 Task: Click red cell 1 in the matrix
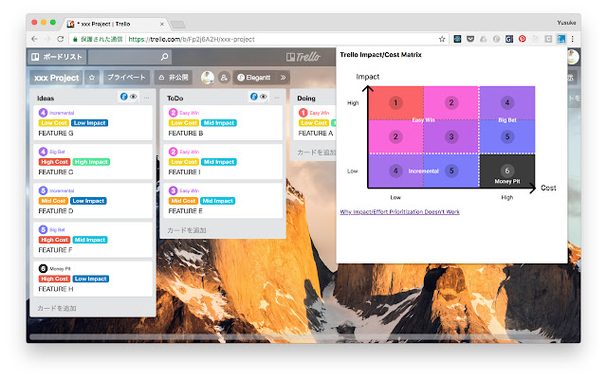(x=395, y=103)
